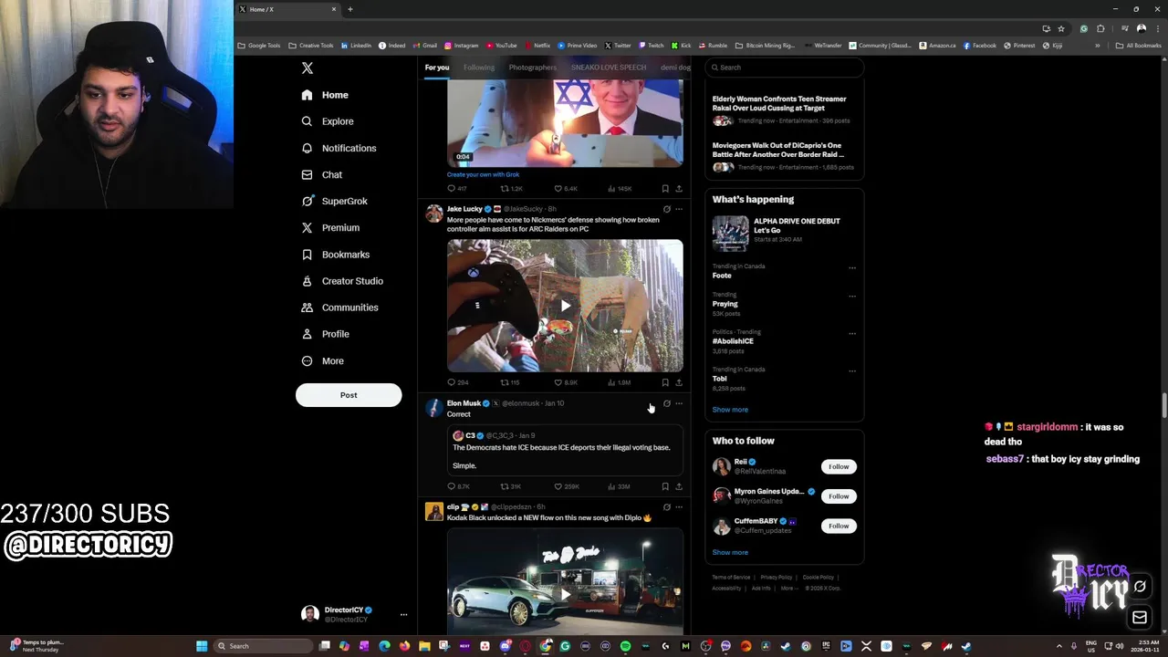Open Notifications in the sidebar

339,148
